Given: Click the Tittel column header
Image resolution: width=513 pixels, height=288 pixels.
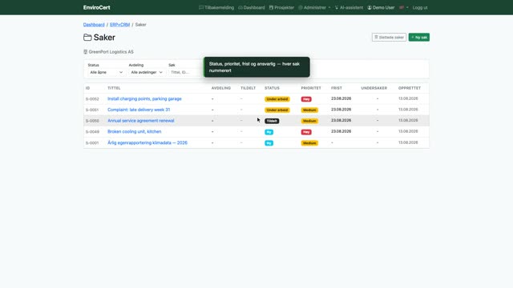Looking at the screenshot, I should (114, 88).
